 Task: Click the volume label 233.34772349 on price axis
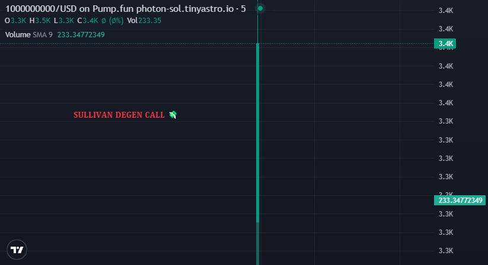460,201
